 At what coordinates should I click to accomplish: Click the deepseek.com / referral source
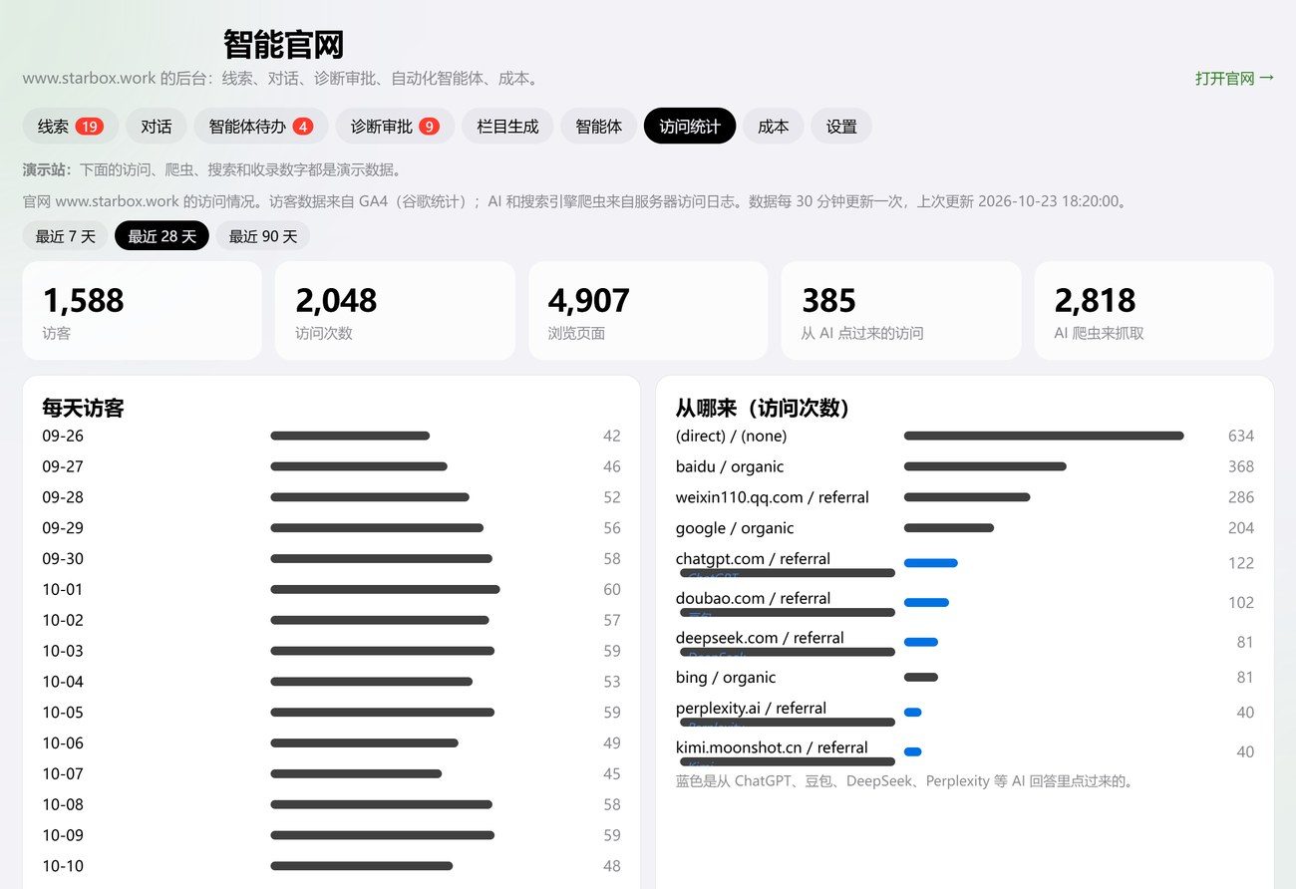click(760, 638)
